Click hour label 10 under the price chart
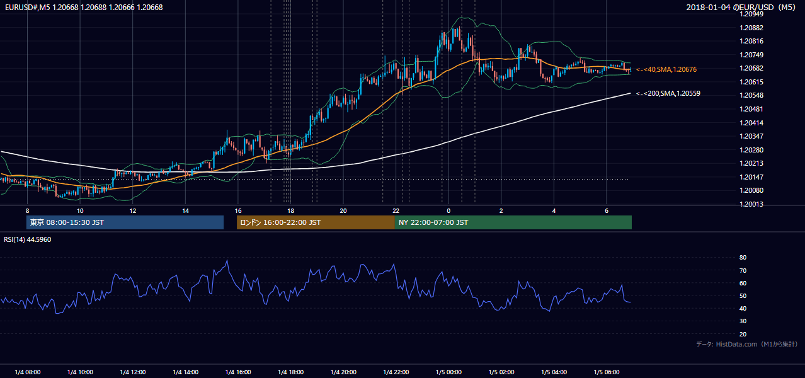Viewport: 805px width, 378px height. [80, 210]
